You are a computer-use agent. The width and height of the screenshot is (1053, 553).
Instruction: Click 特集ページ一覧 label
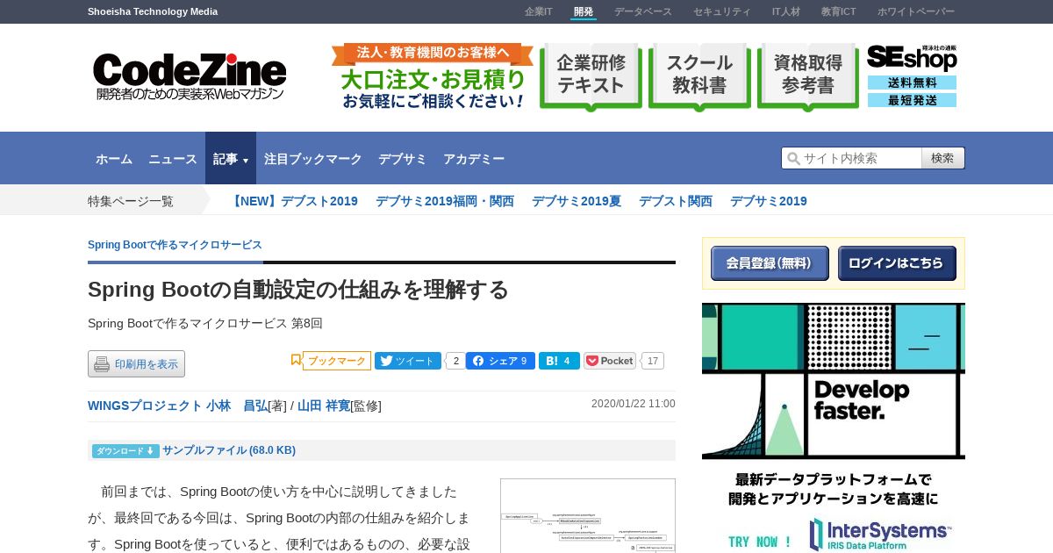131,201
